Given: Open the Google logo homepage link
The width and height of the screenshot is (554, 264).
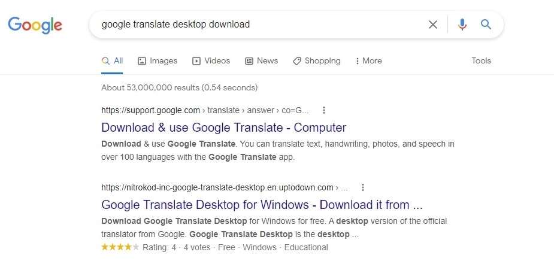Looking at the screenshot, I should (35, 25).
